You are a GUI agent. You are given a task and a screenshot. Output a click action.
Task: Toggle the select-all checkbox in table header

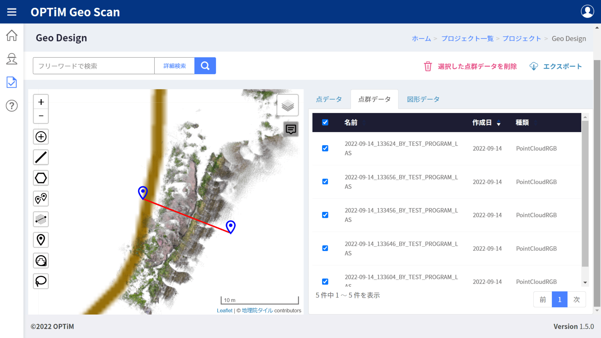coord(325,122)
